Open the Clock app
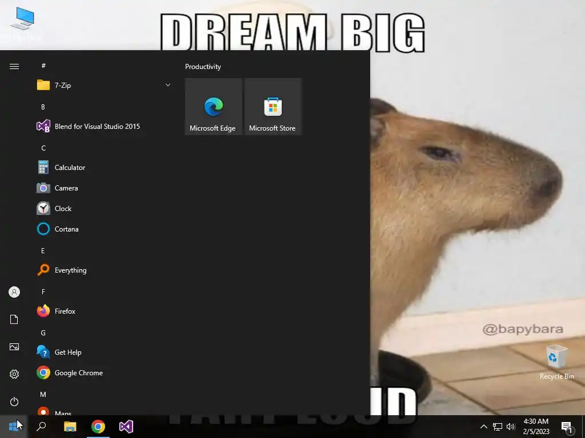This screenshot has height=438, width=585. 103,209
